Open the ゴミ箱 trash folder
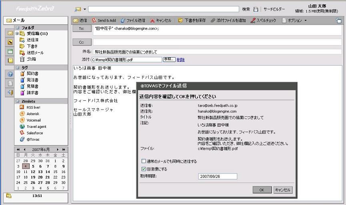The width and height of the screenshot is (346, 205). pos(31,59)
